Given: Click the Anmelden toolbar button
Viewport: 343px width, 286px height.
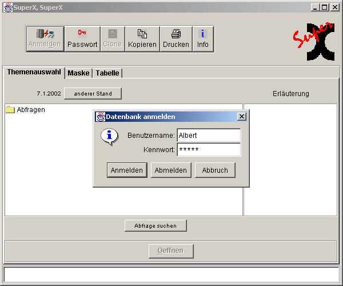Looking at the screenshot, I should (45, 39).
